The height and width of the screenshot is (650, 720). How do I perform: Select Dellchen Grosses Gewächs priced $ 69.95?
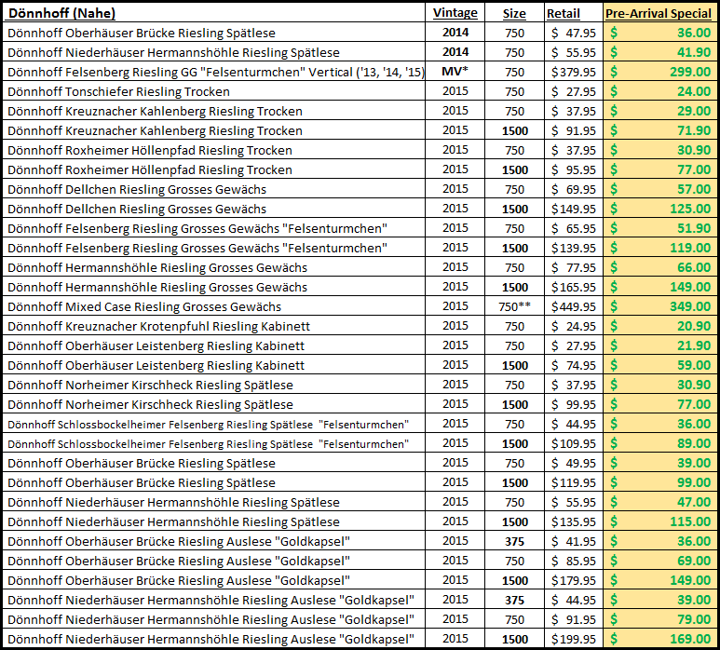tap(137, 190)
